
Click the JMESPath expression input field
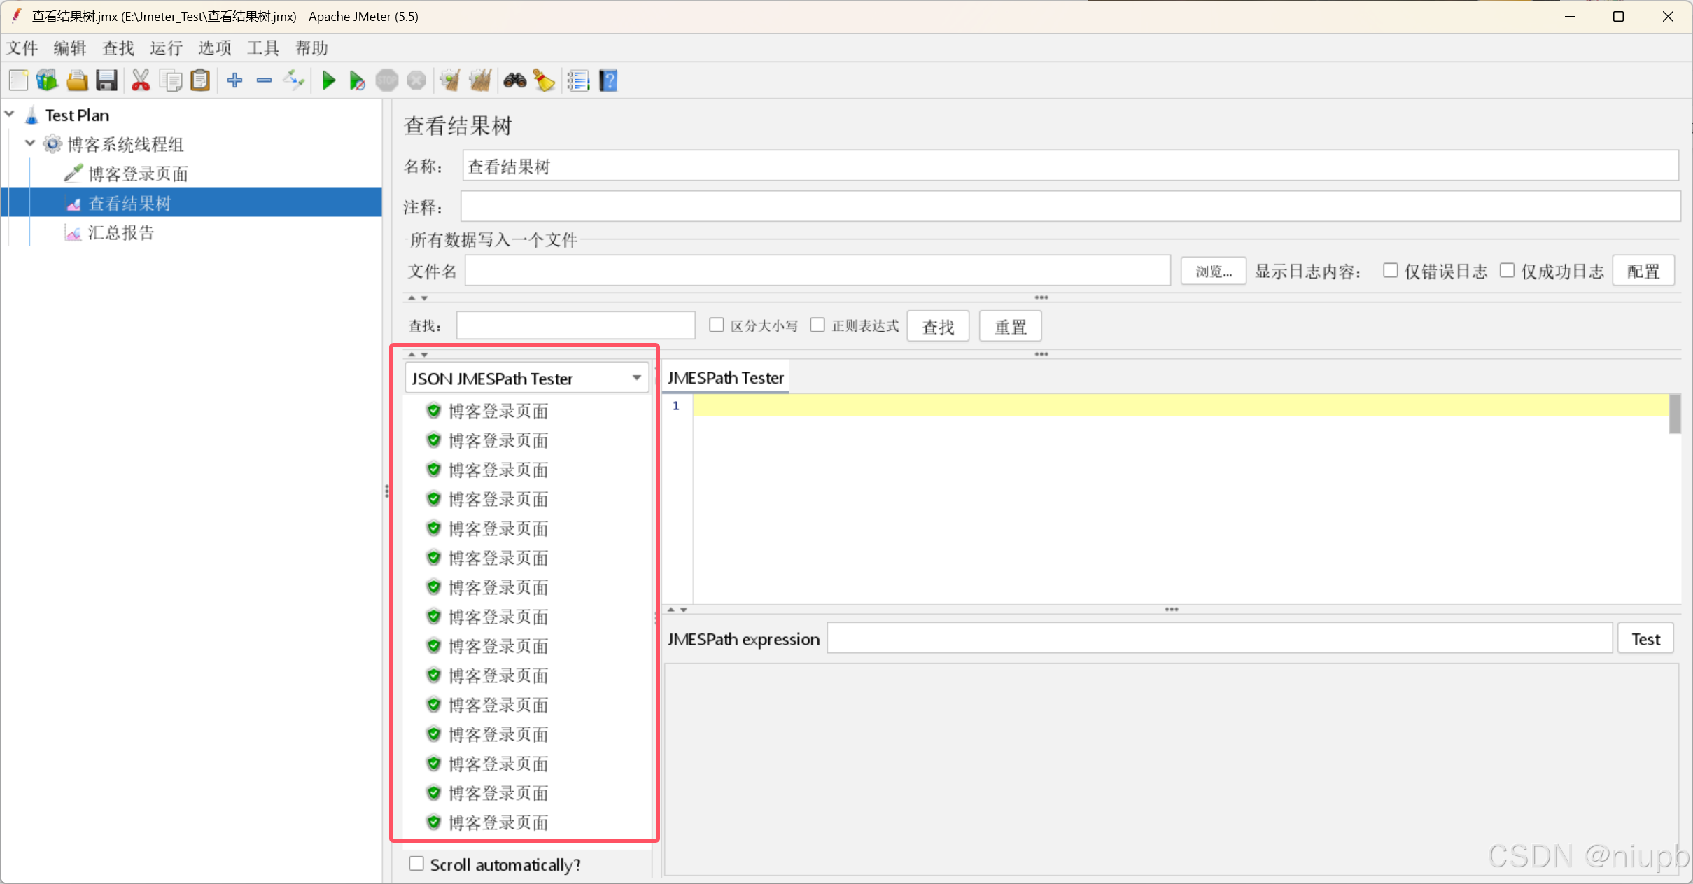pyautogui.click(x=1218, y=638)
